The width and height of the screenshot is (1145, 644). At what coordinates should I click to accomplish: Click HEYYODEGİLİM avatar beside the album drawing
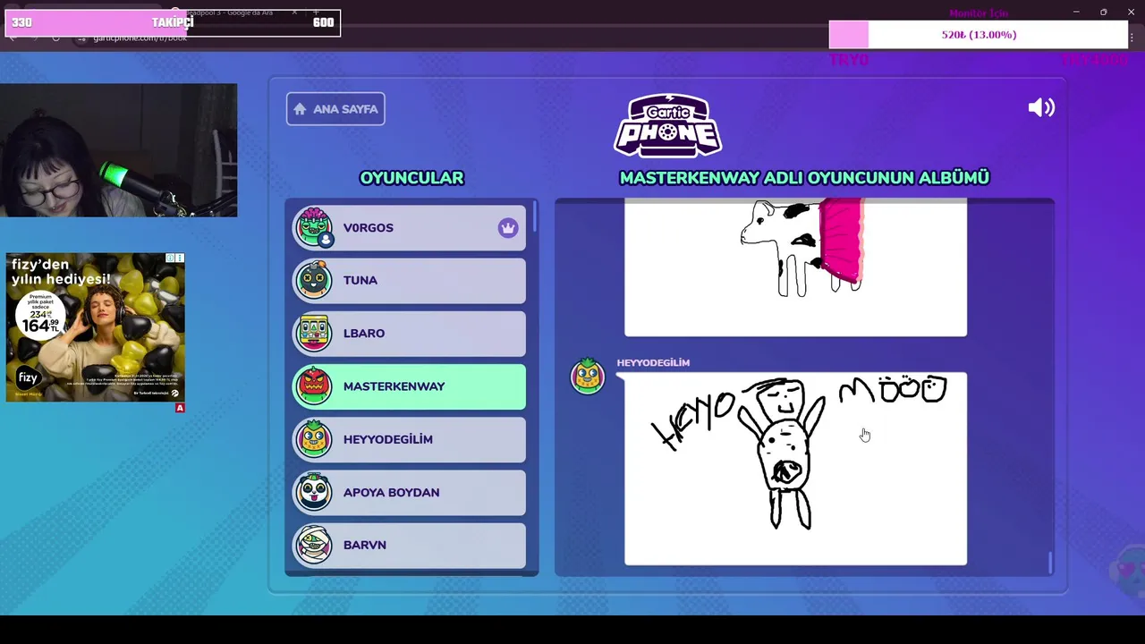click(x=588, y=376)
